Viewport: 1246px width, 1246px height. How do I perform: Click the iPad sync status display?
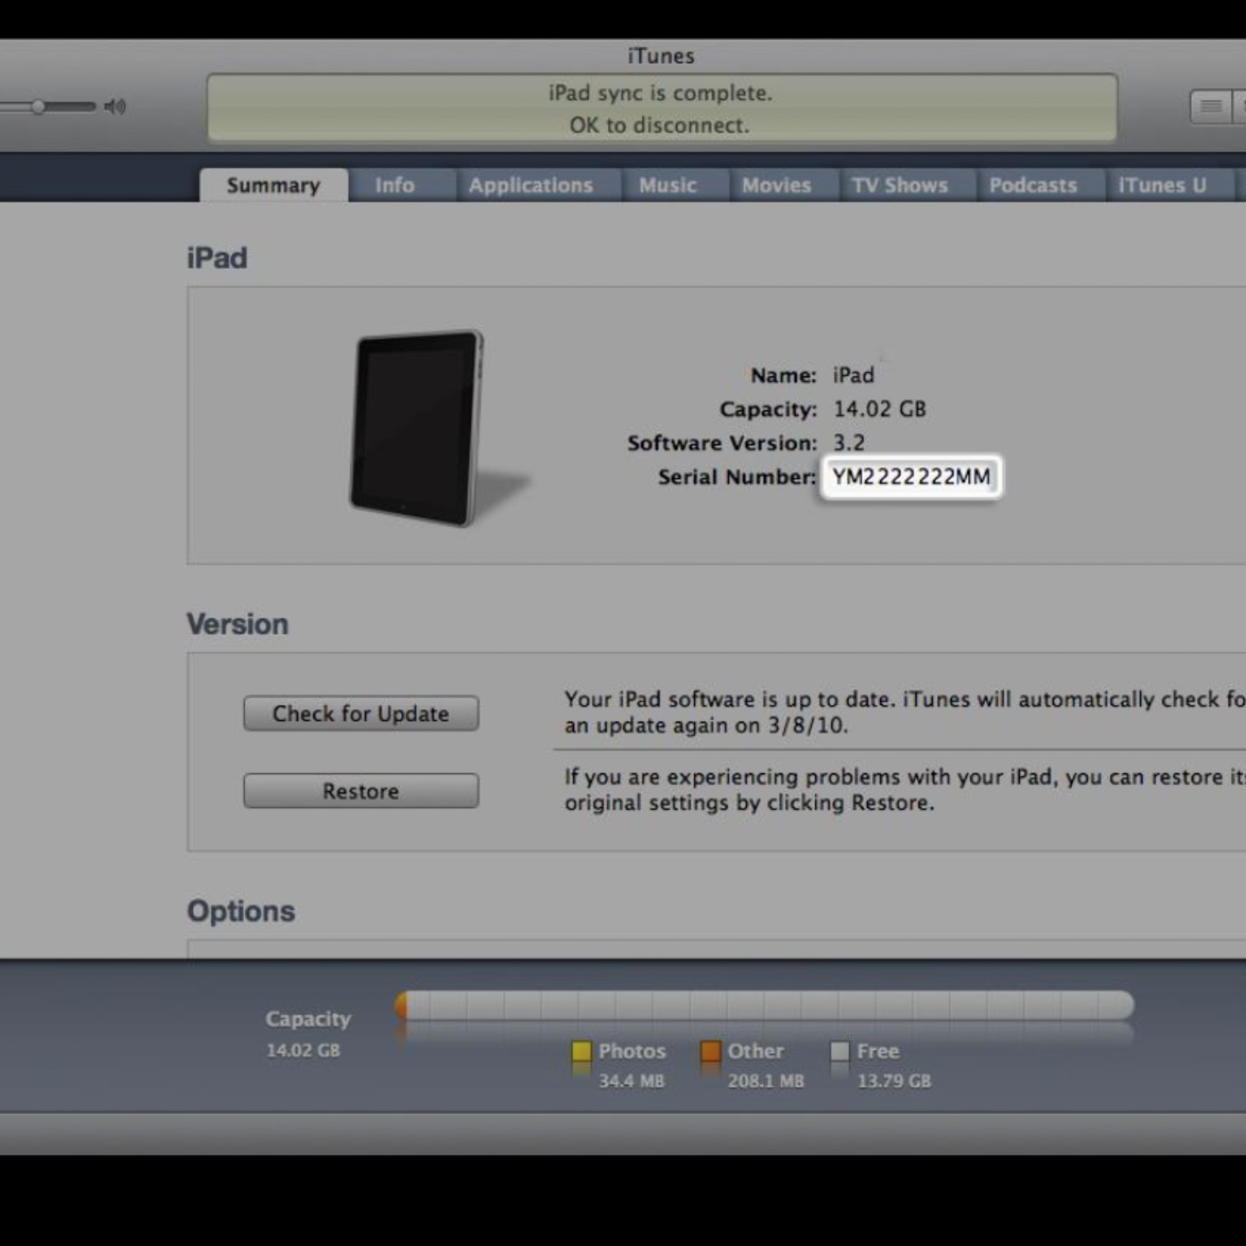[x=662, y=109]
